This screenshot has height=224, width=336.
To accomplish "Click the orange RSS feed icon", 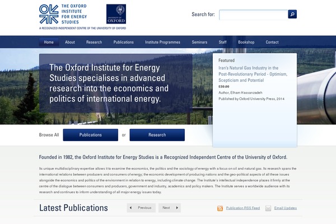I will pos(220,208).
